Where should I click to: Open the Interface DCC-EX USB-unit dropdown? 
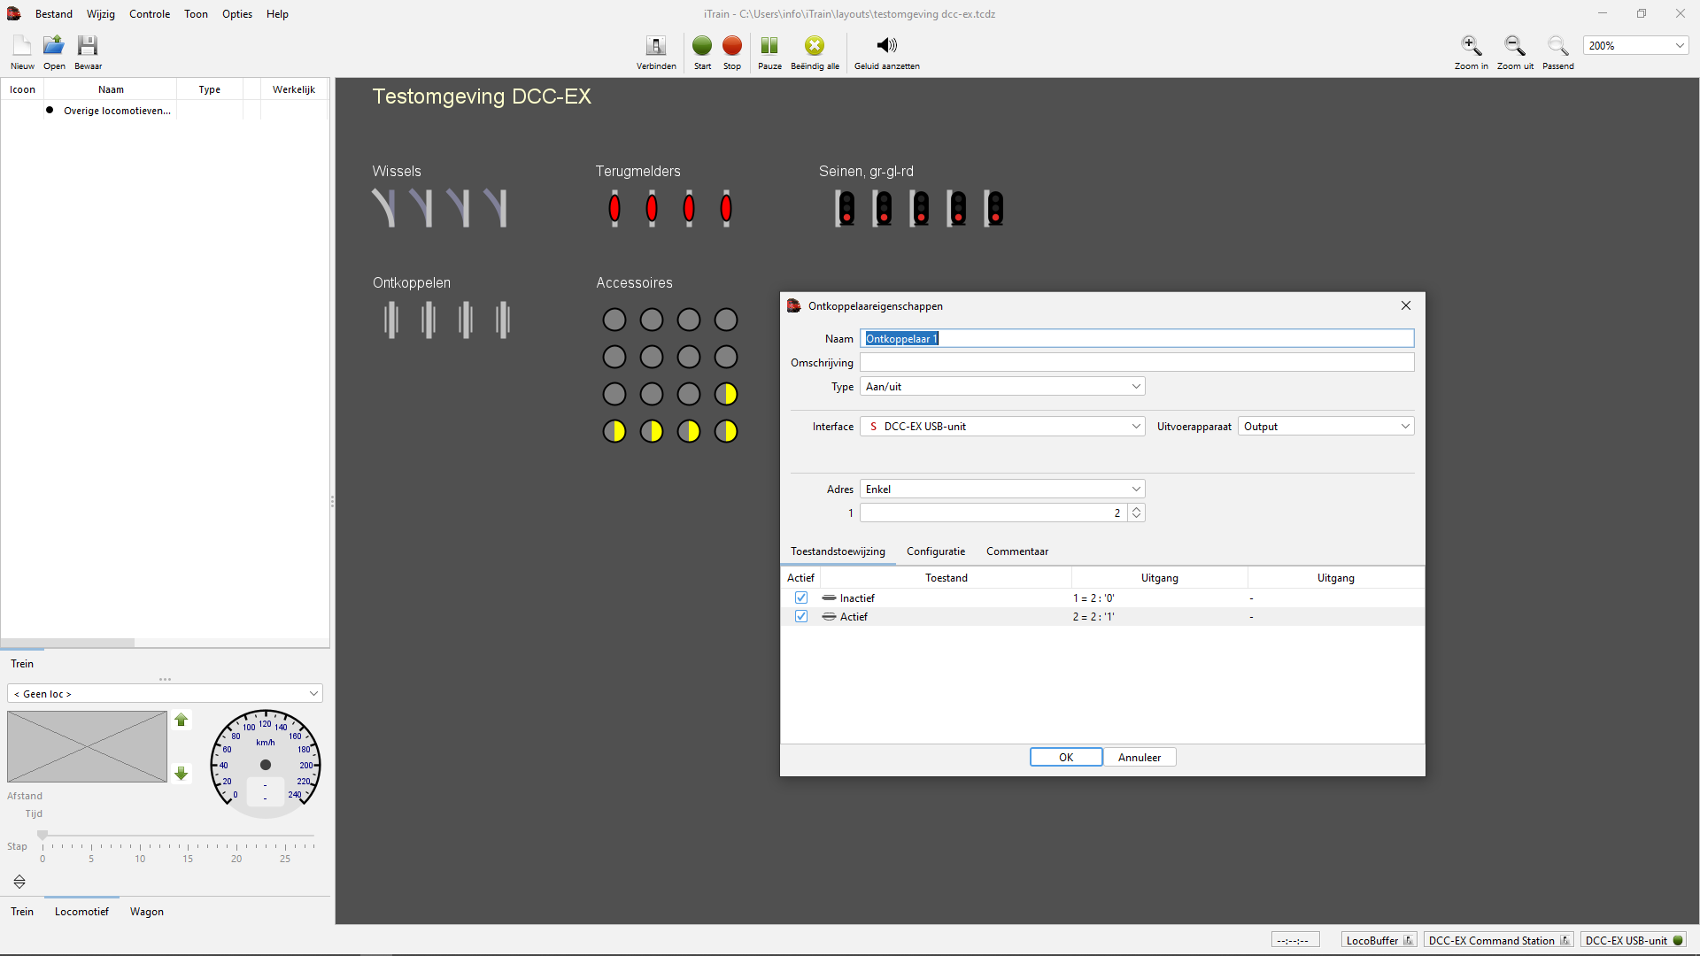click(1002, 427)
